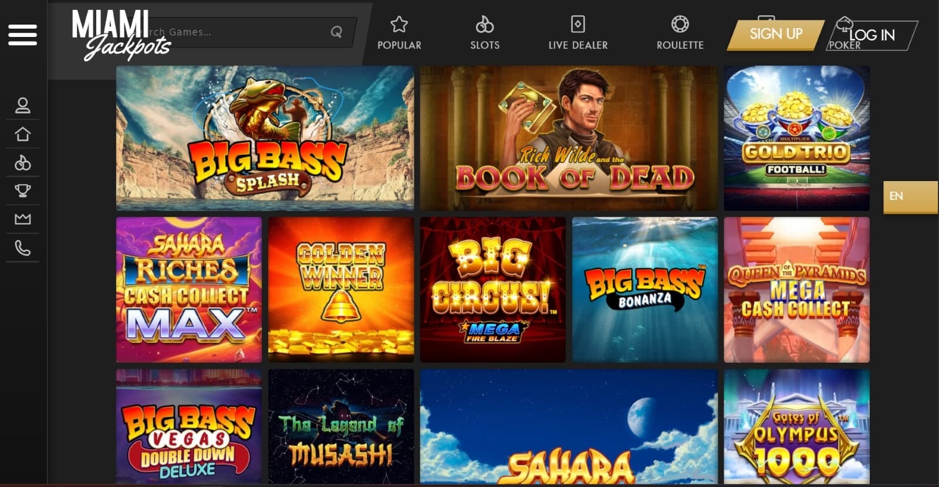Select the Popular star icon
Image resolution: width=939 pixels, height=487 pixels.
(x=399, y=24)
